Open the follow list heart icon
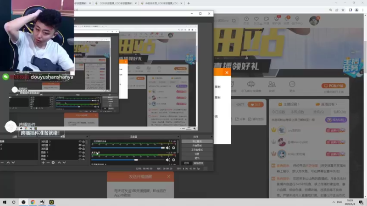367x206 pixels. coord(256,19)
